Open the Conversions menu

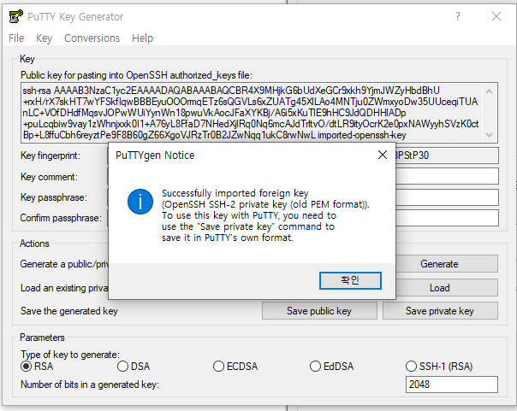point(92,38)
